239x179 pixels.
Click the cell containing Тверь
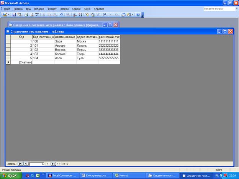(87, 54)
